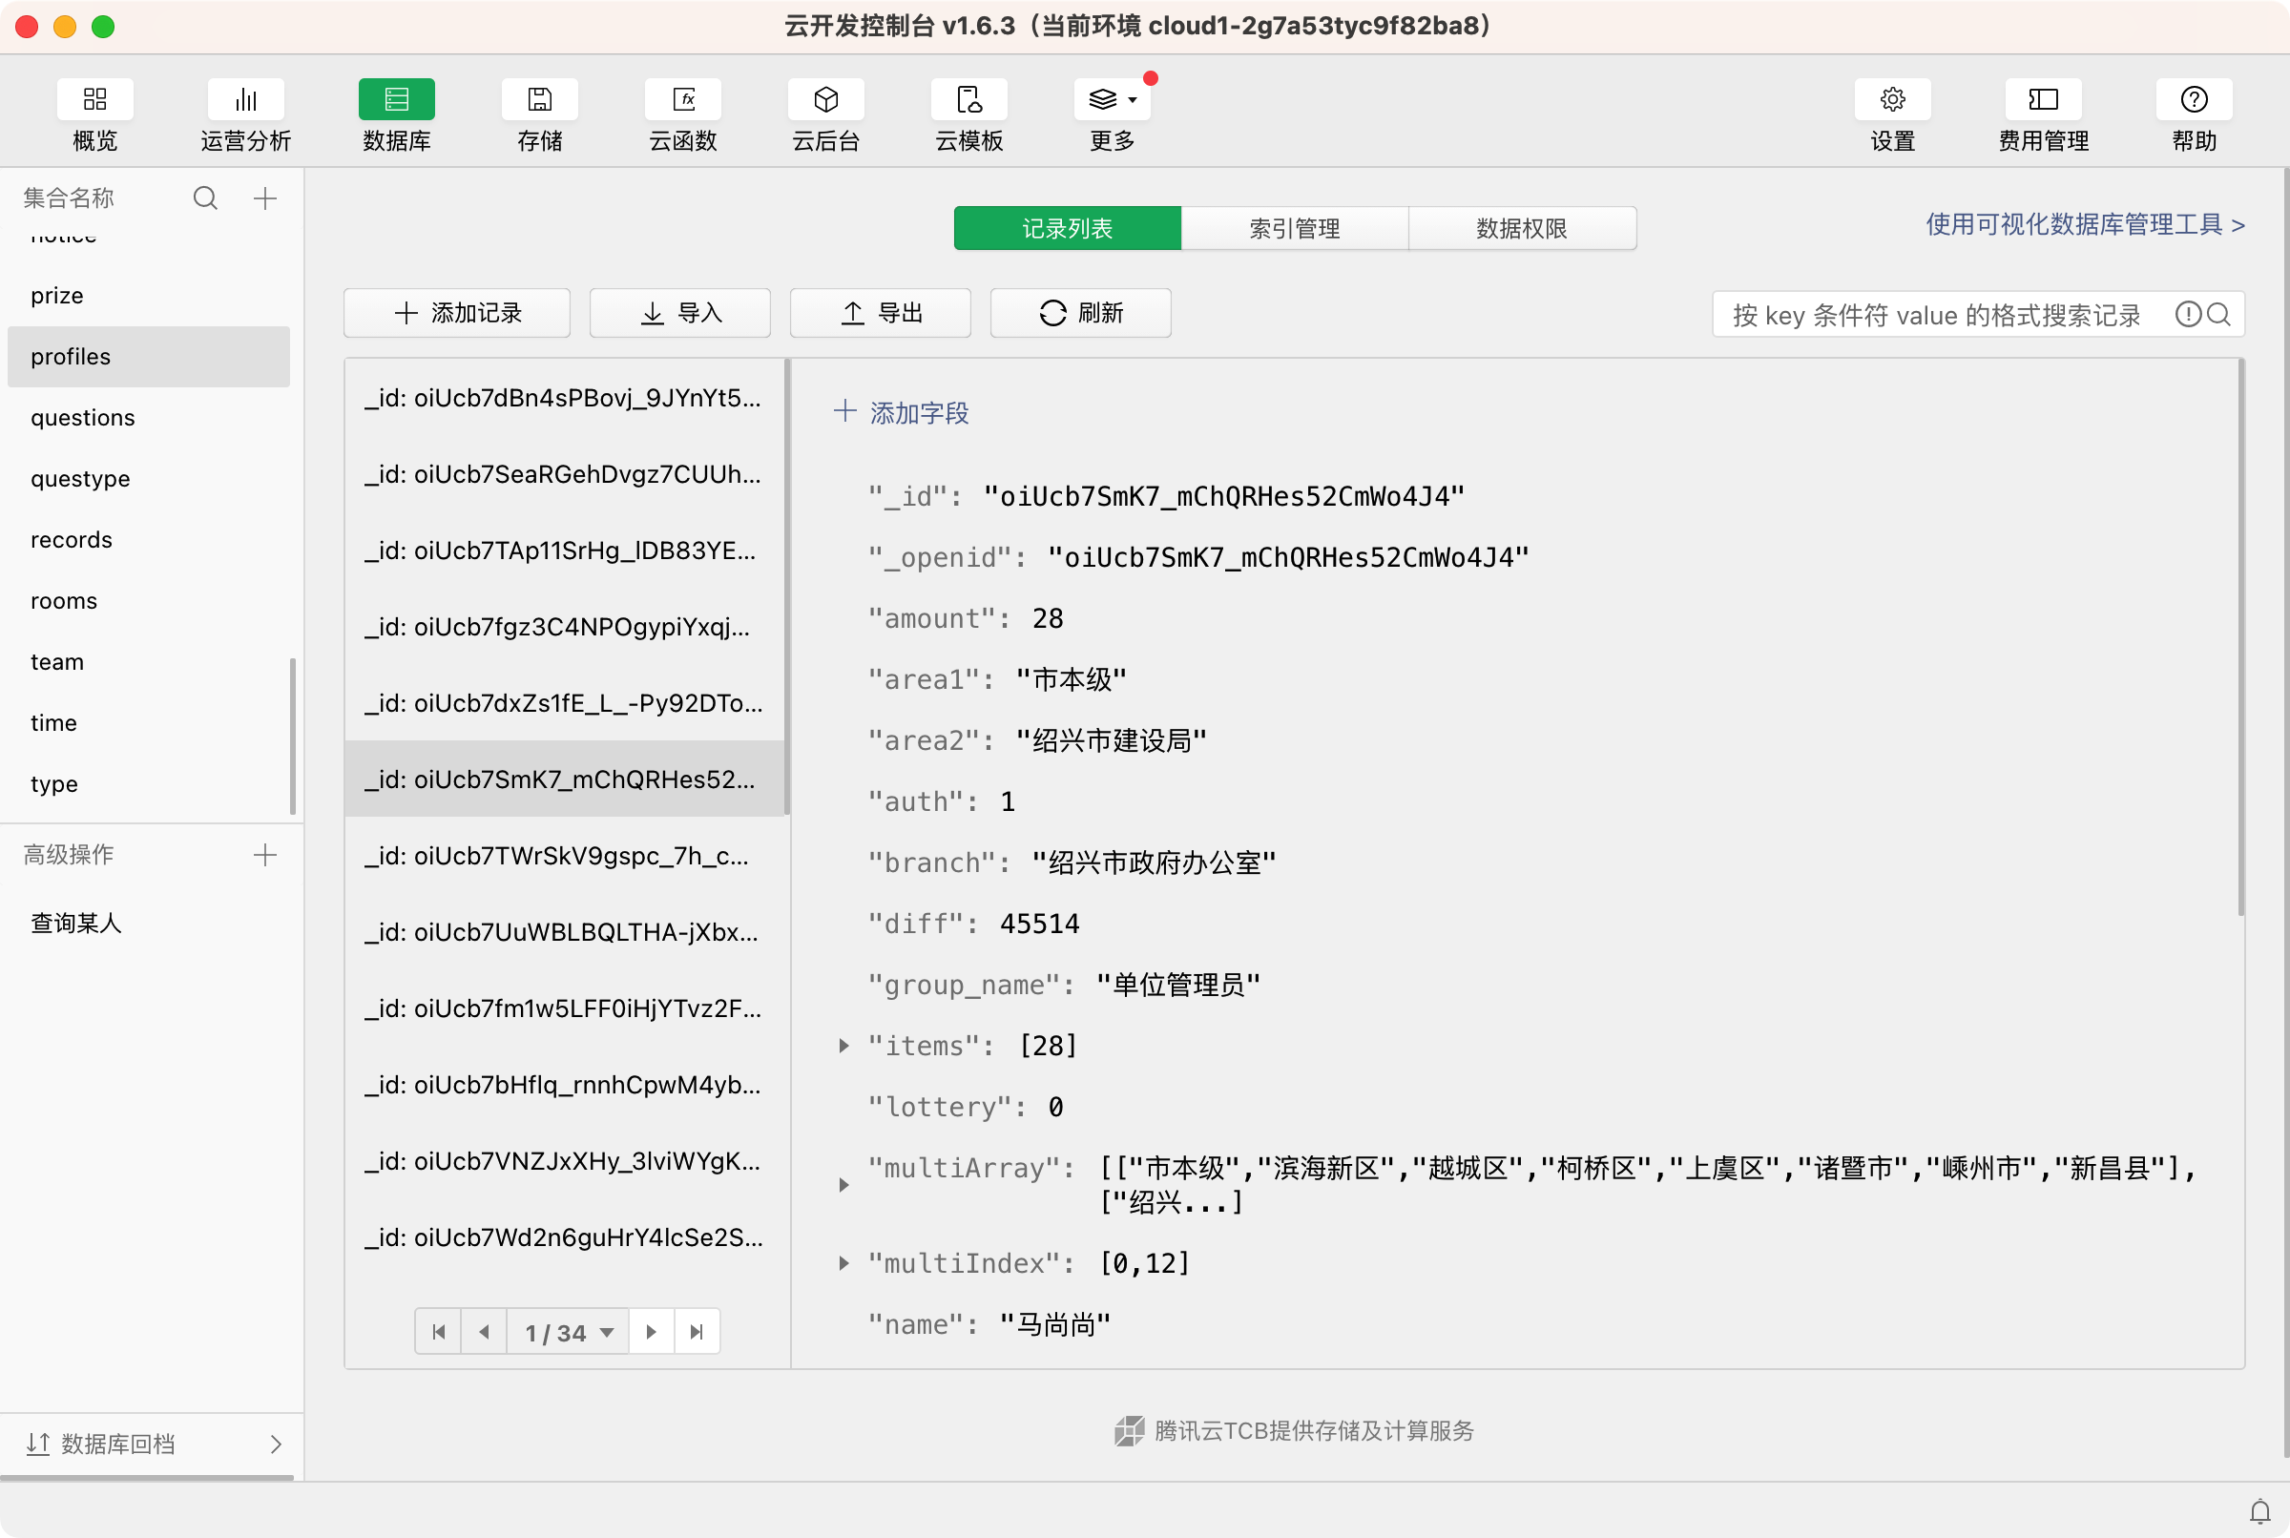
Task: Click the key-value record search field
Action: point(1937,315)
